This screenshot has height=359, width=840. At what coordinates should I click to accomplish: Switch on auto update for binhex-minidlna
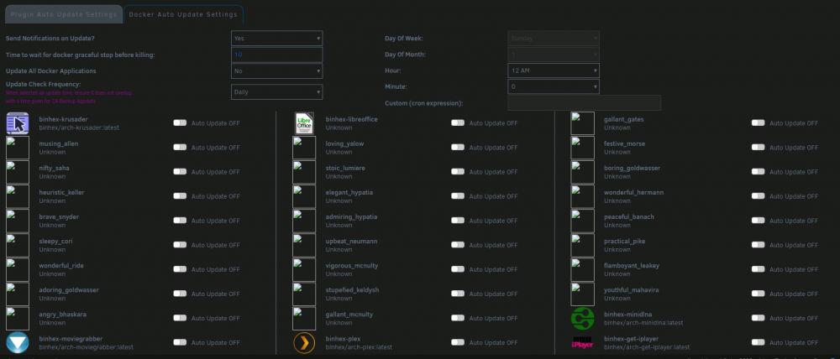tap(758, 318)
